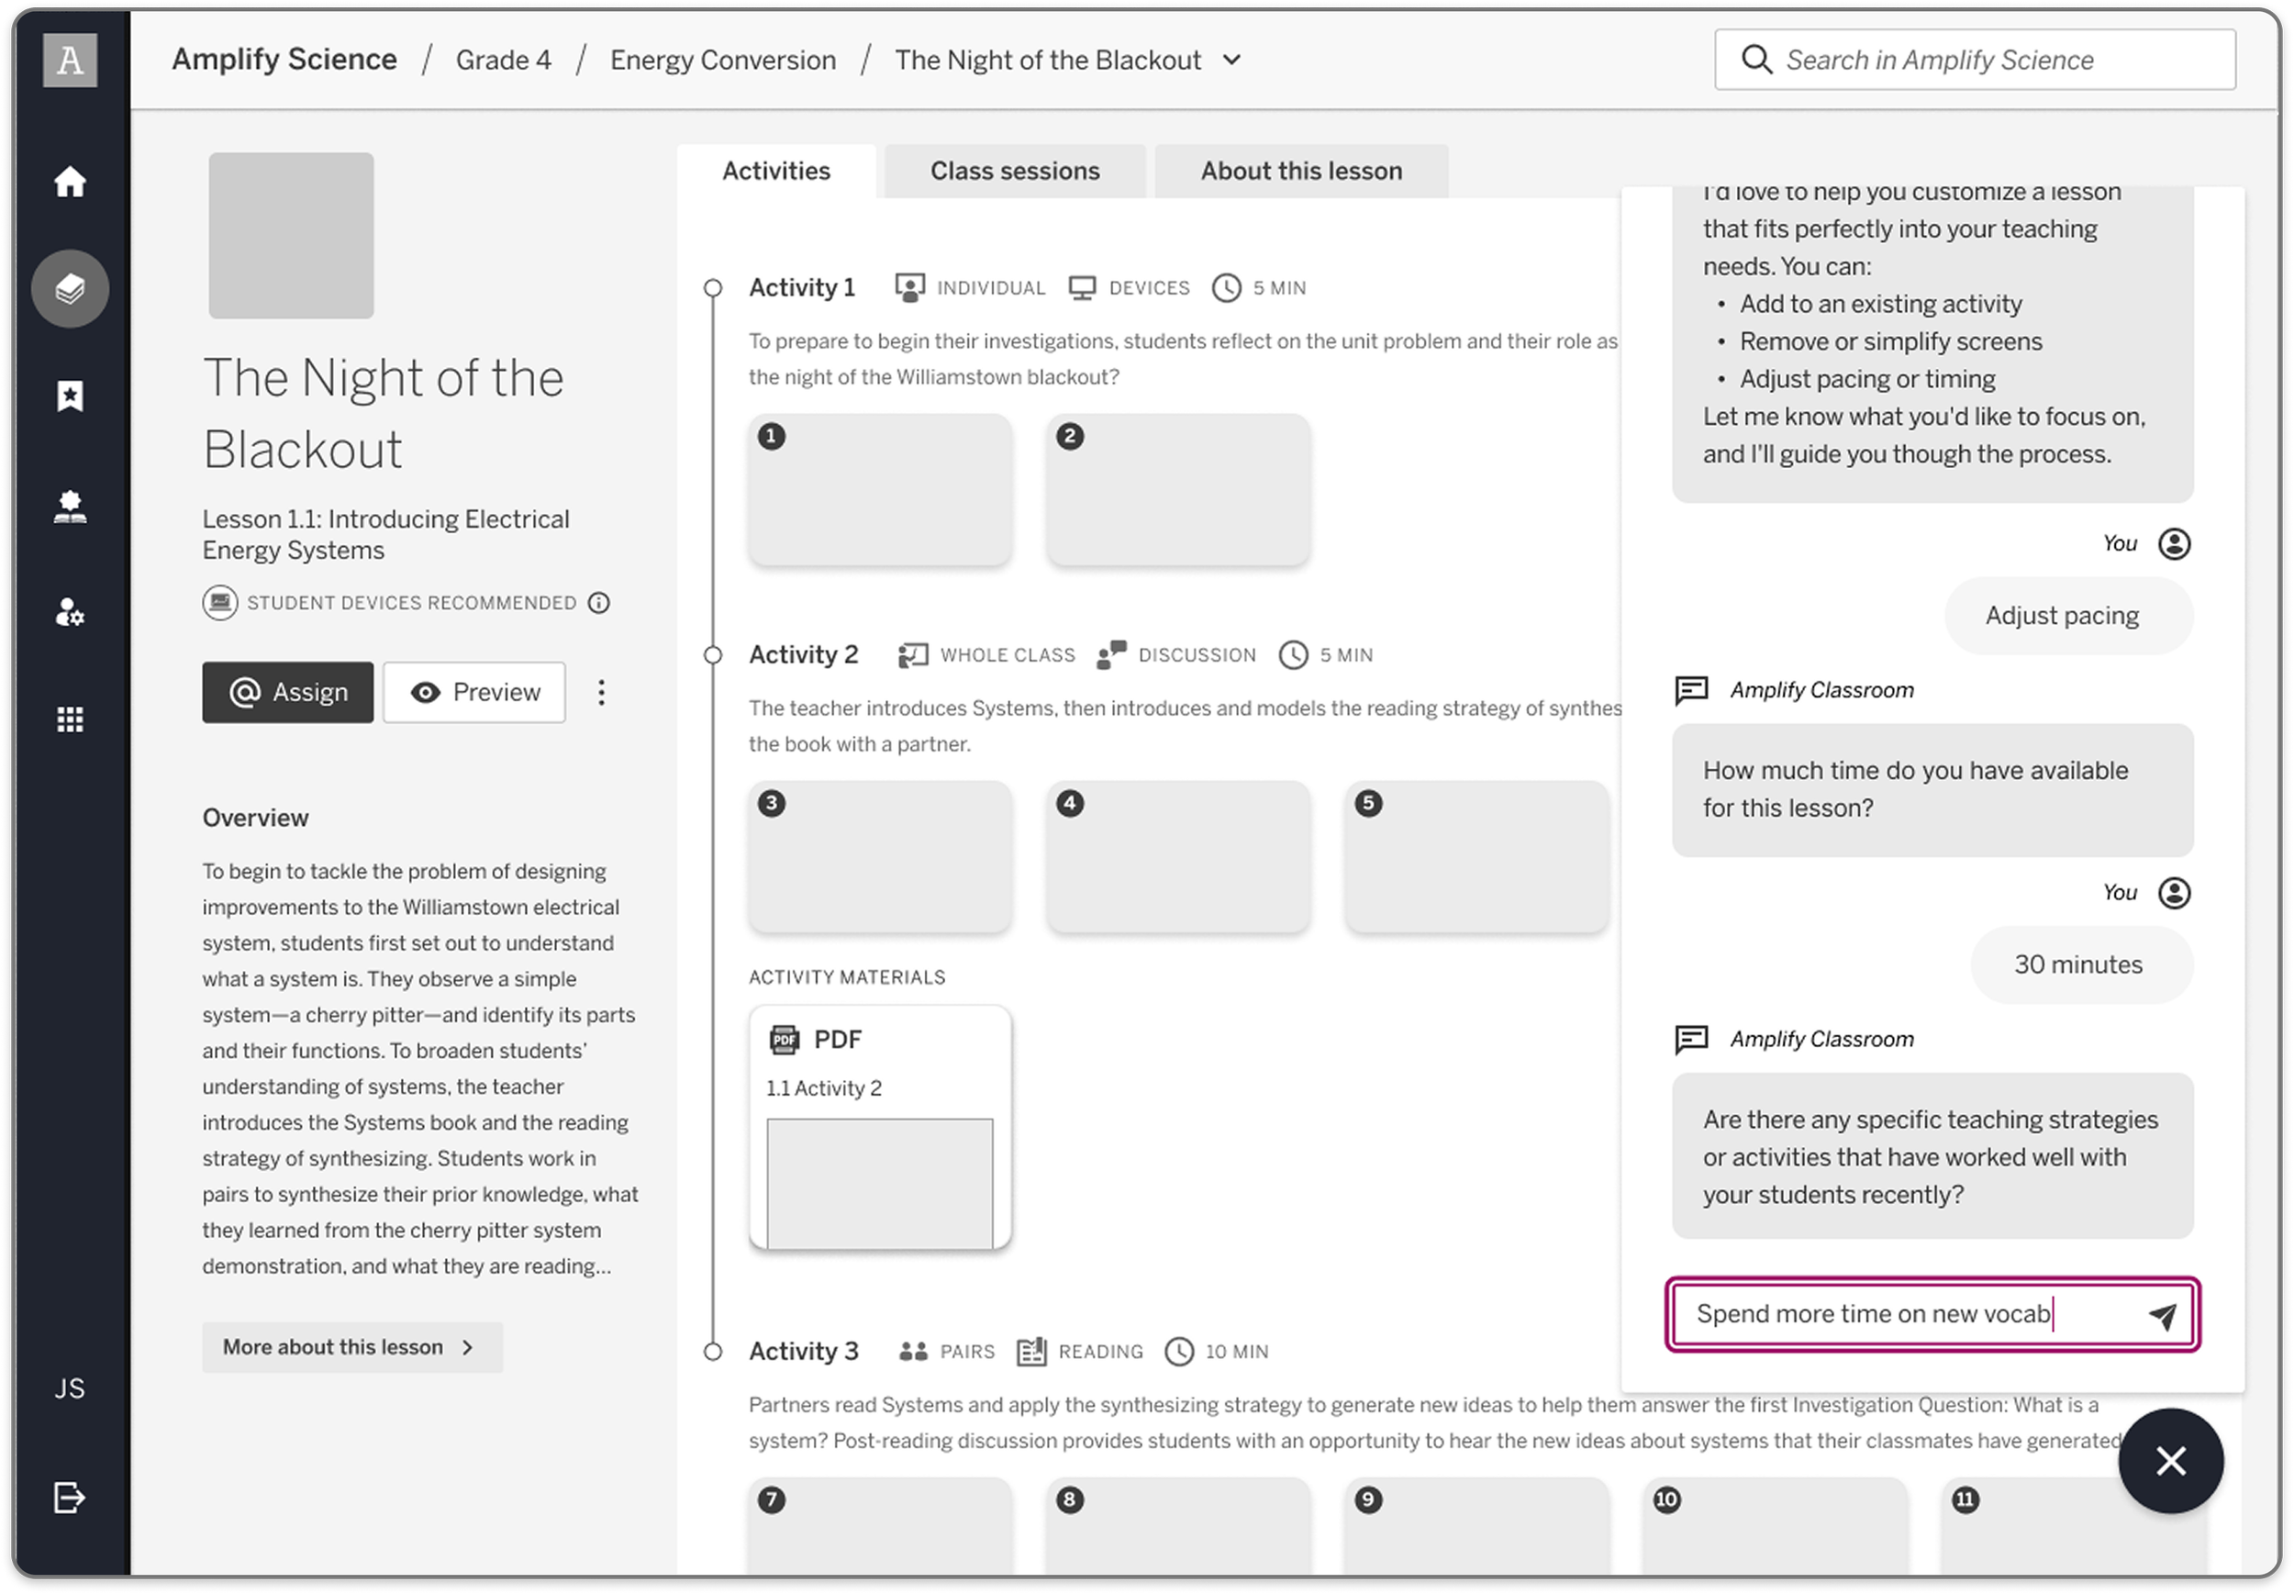Open screen thumbnail 1 in Activity 1
The width and height of the screenshot is (2294, 1594).
point(880,489)
